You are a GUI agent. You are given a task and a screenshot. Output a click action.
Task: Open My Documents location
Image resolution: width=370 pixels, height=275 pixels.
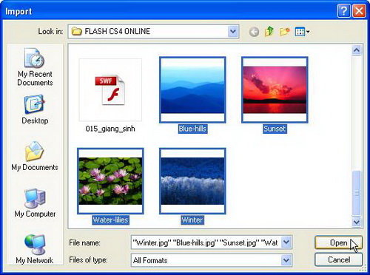[x=35, y=156]
